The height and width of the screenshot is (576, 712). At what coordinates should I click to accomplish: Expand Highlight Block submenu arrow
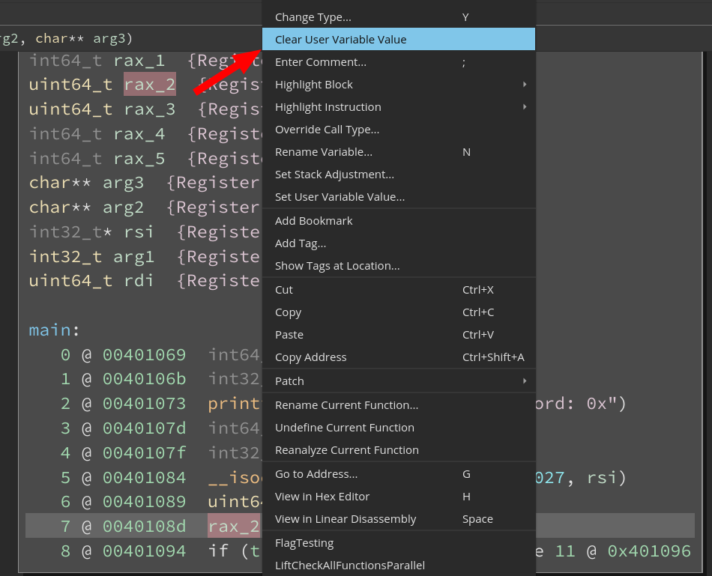pos(525,85)
